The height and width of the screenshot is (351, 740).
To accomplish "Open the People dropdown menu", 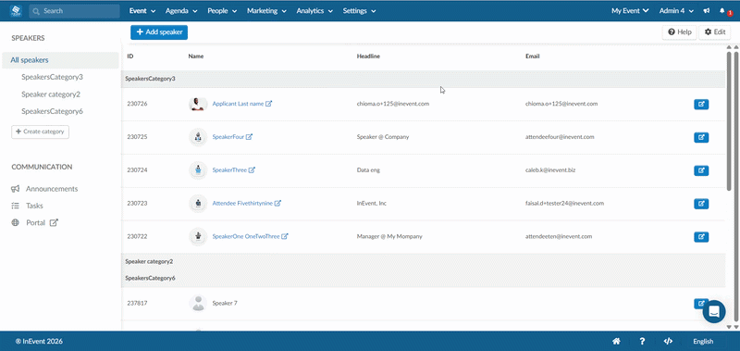I will [222, 11].
